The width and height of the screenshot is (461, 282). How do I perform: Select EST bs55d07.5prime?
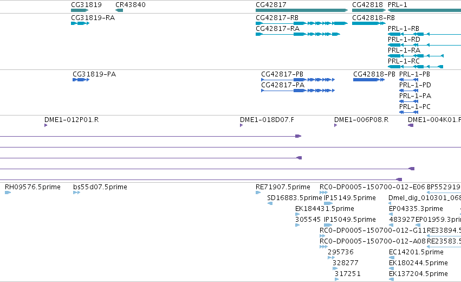click(77, 193)
